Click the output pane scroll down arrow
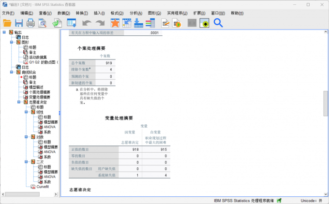Screen dimensions: 329x204 pyautogui.click(x=326, y=194)
